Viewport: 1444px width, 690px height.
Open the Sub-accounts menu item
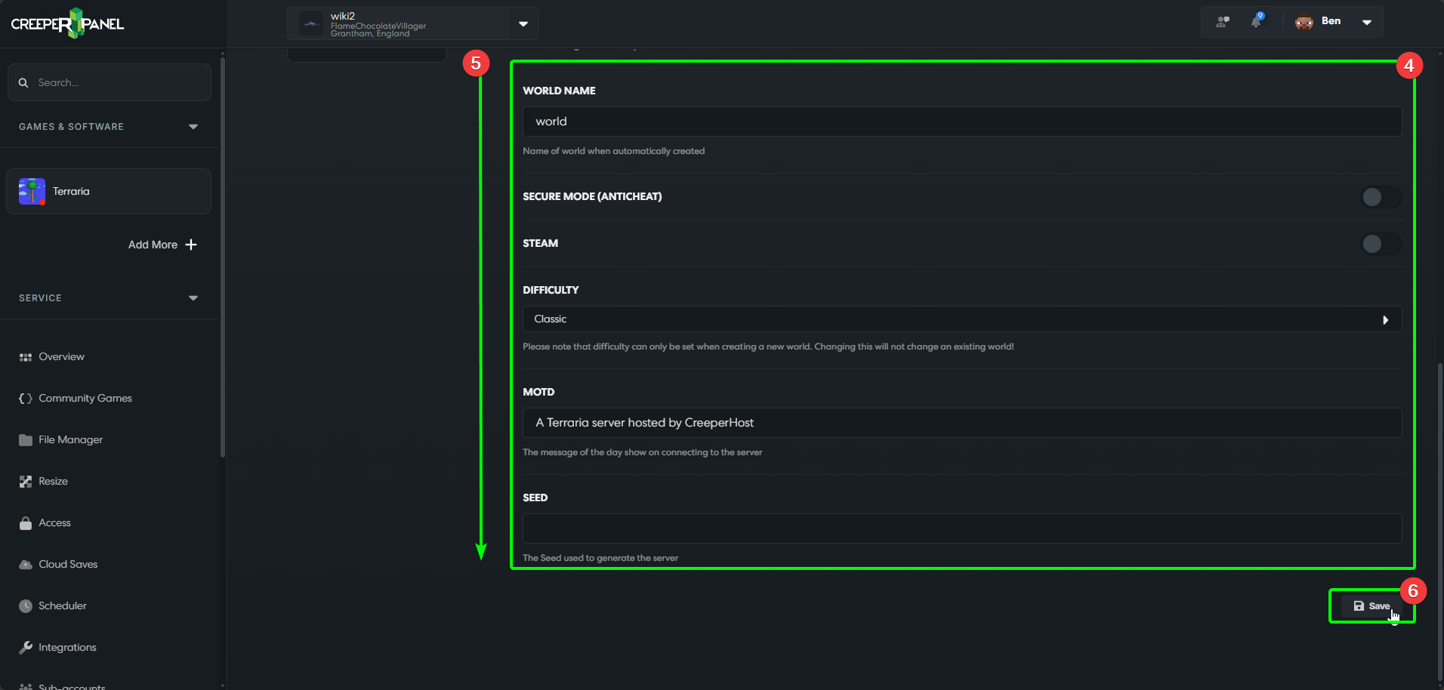click(25, 685)
